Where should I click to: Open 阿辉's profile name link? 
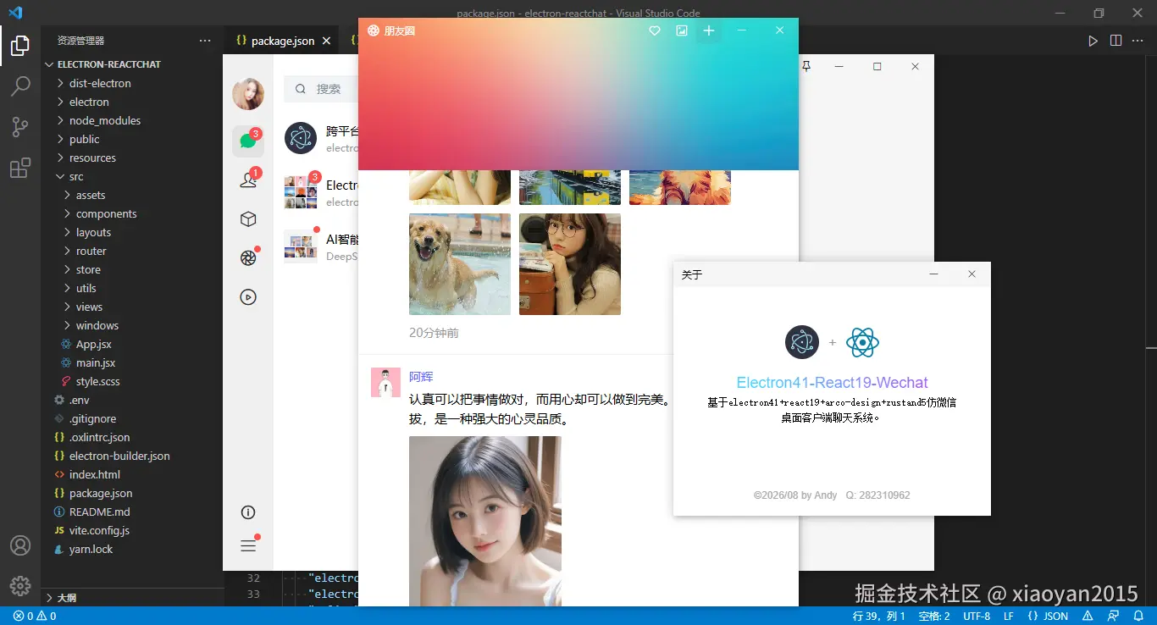[x=421, y=377]
